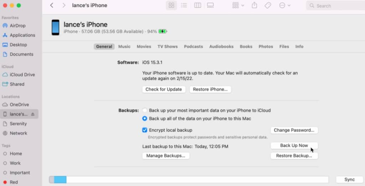Click the Check for Update button

pos(164,89)
